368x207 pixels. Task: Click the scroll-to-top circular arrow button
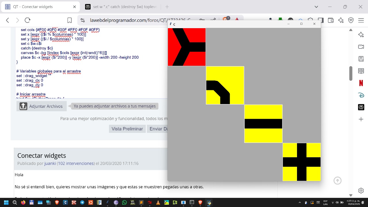pos(338,181)
